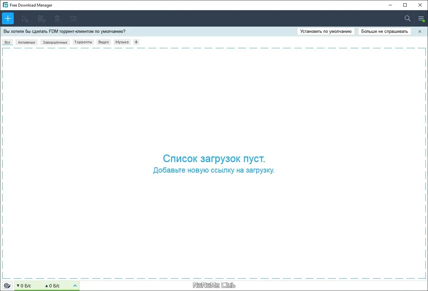Click the start downloads play icon
The image size is (428, 291).
[x=25, y=19]
